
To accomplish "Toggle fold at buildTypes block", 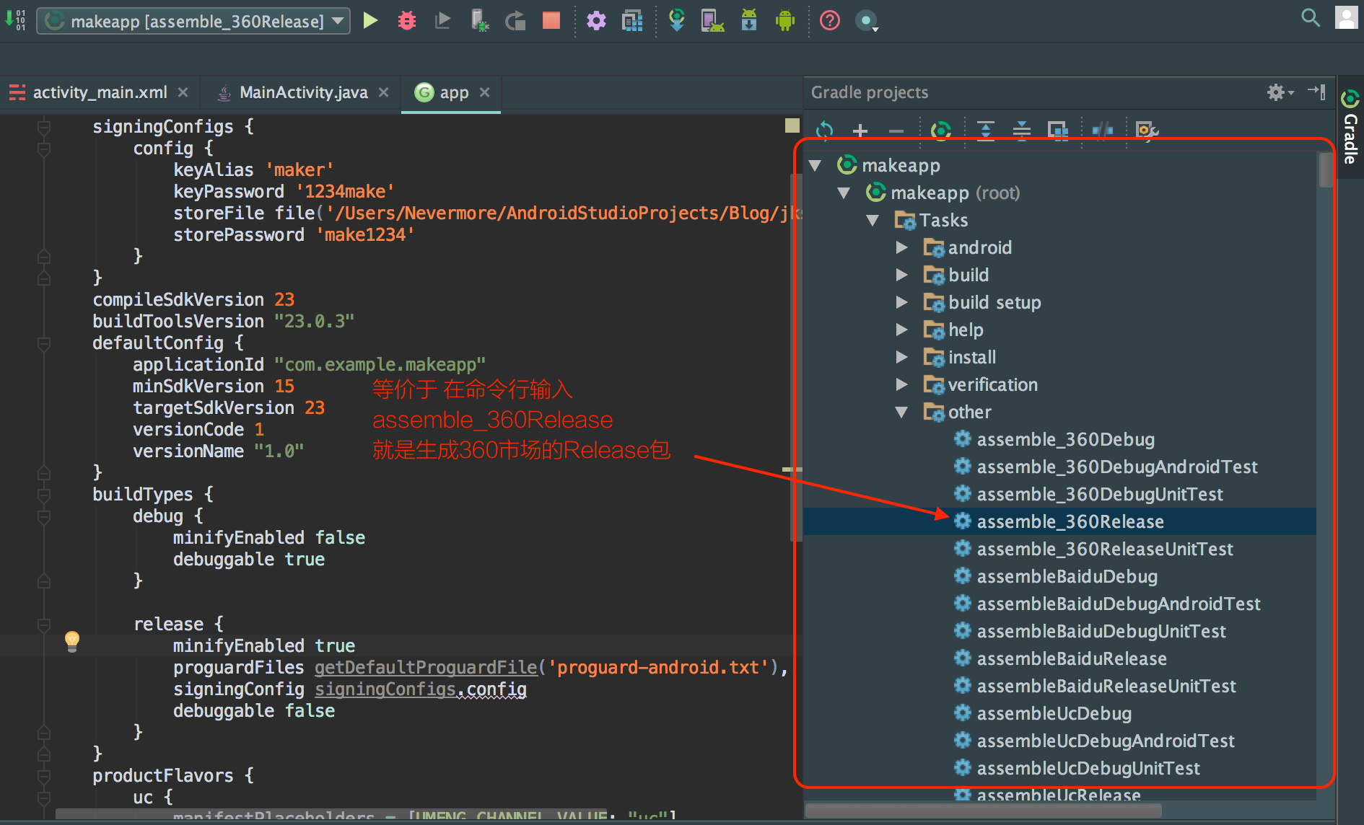I will click(44, 495).
